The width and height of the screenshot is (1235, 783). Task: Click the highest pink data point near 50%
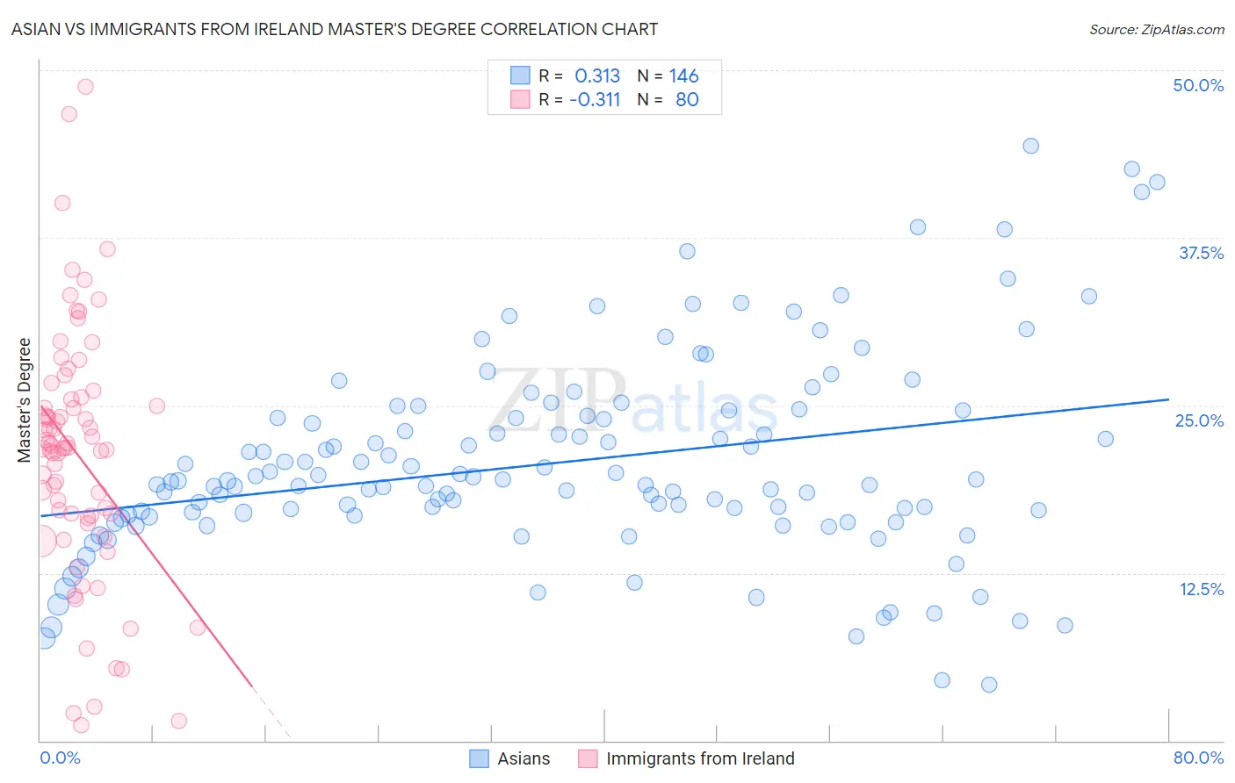pyautogui.click(x=85, y=86)
